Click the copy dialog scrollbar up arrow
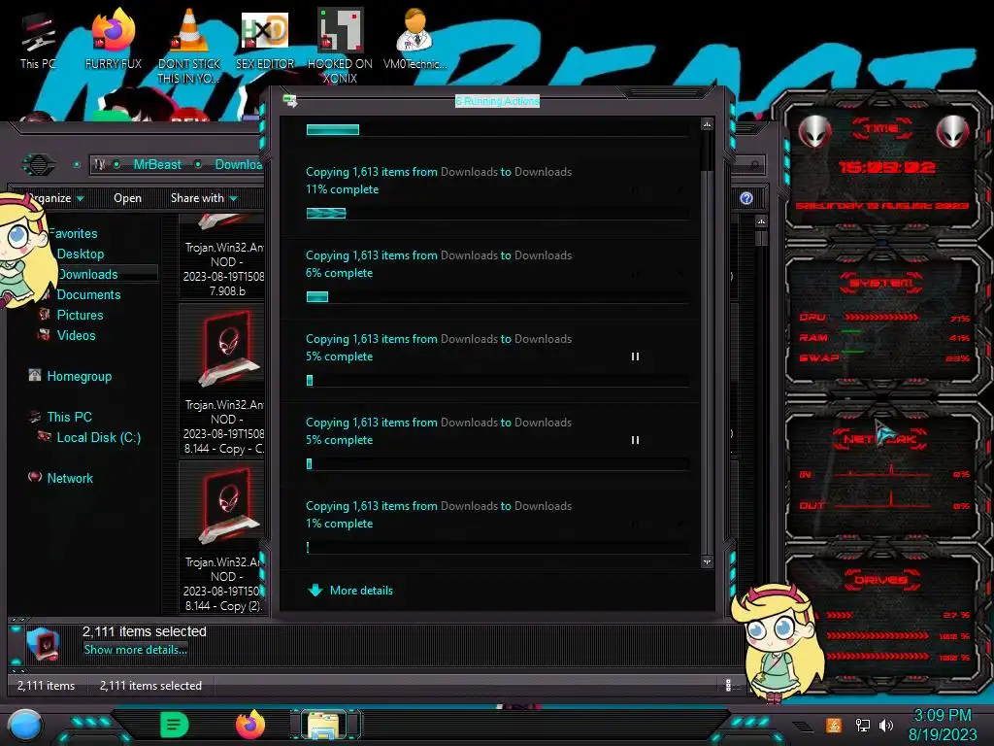994x746 pixels. [x=707, y=124]
